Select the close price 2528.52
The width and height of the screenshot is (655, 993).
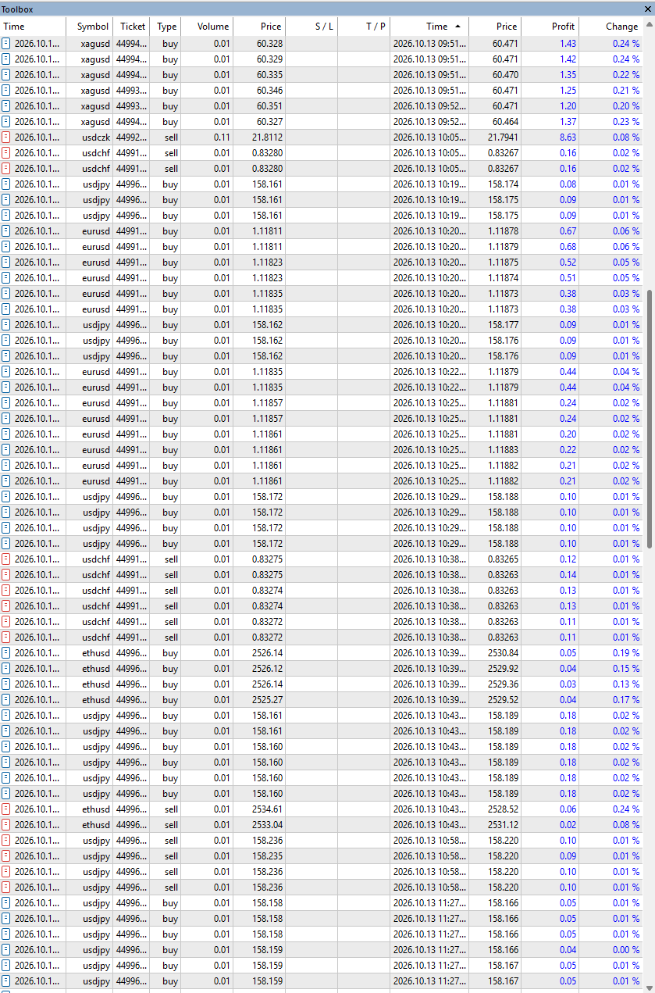(x=503, y=809)
